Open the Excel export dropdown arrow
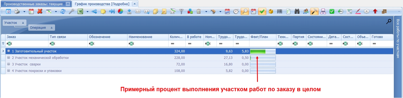This screenshot has width=403, height=98. [87, 12]
